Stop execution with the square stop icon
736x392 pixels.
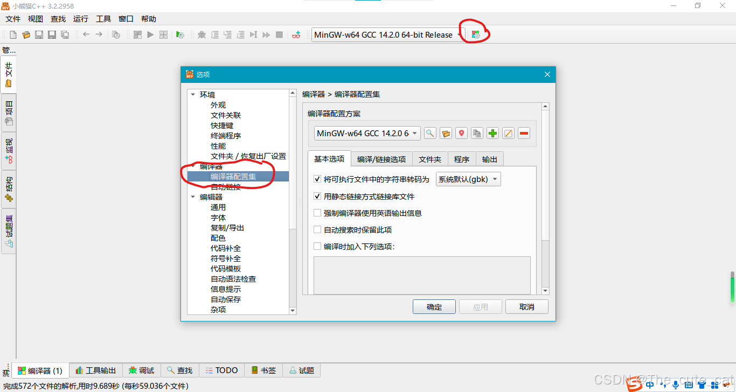click(x=279, y=34)
